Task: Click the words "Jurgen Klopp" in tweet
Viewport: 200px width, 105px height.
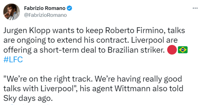Action: pyautogui.click(x=27, y=31)
